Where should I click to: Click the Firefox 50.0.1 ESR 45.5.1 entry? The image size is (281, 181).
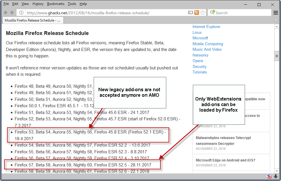pos(54,106)
